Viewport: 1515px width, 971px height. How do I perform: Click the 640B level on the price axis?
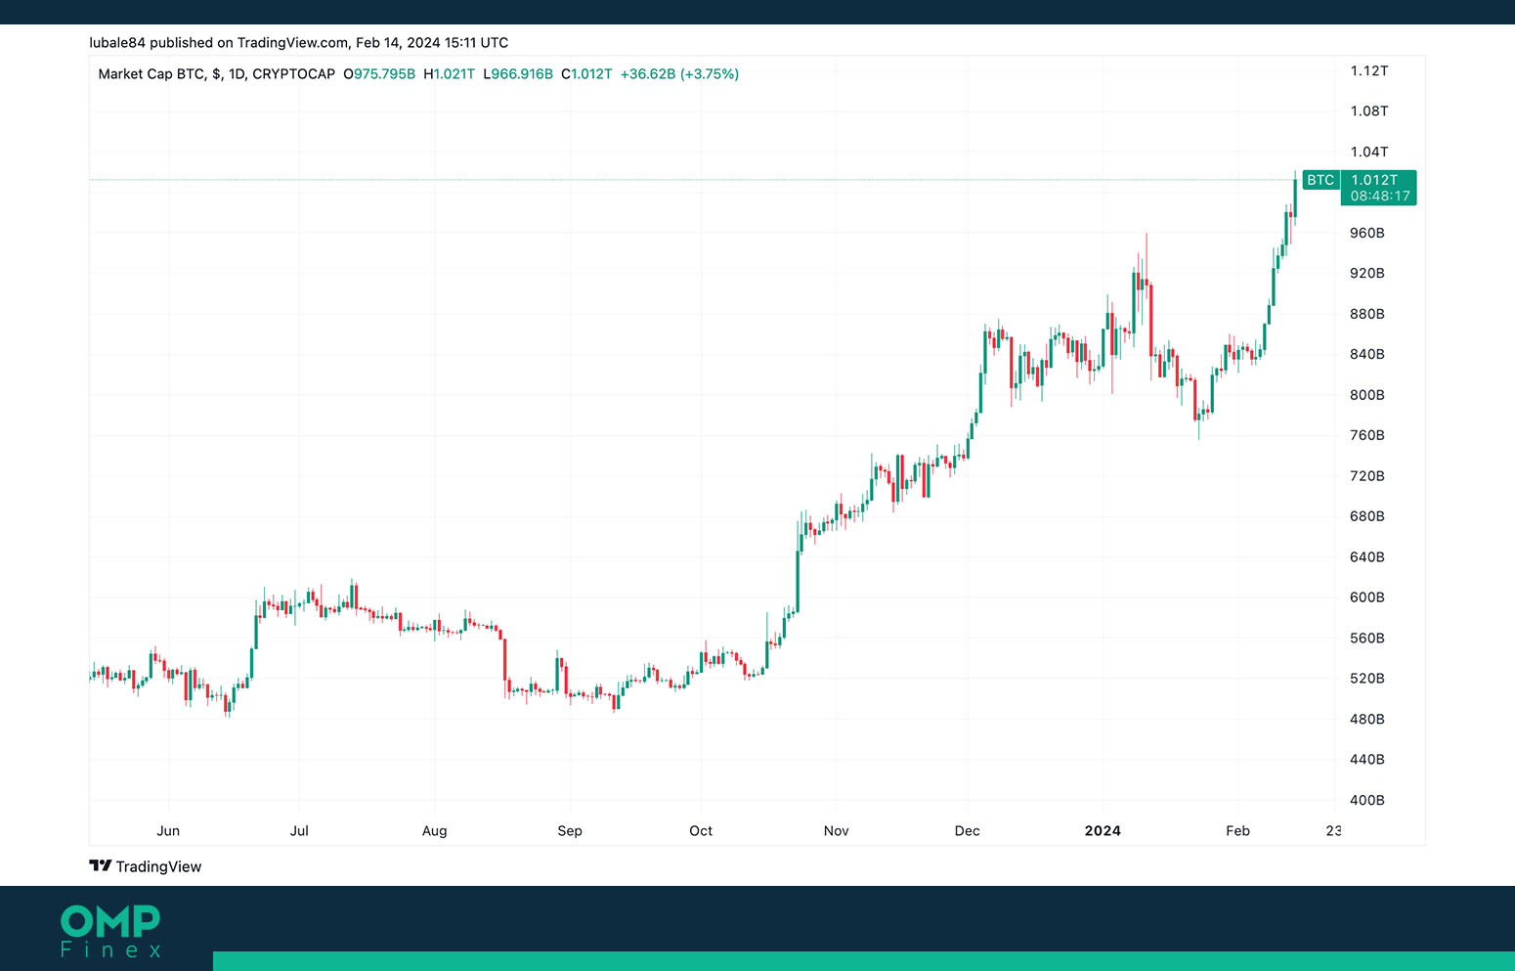coord(1367,557)
